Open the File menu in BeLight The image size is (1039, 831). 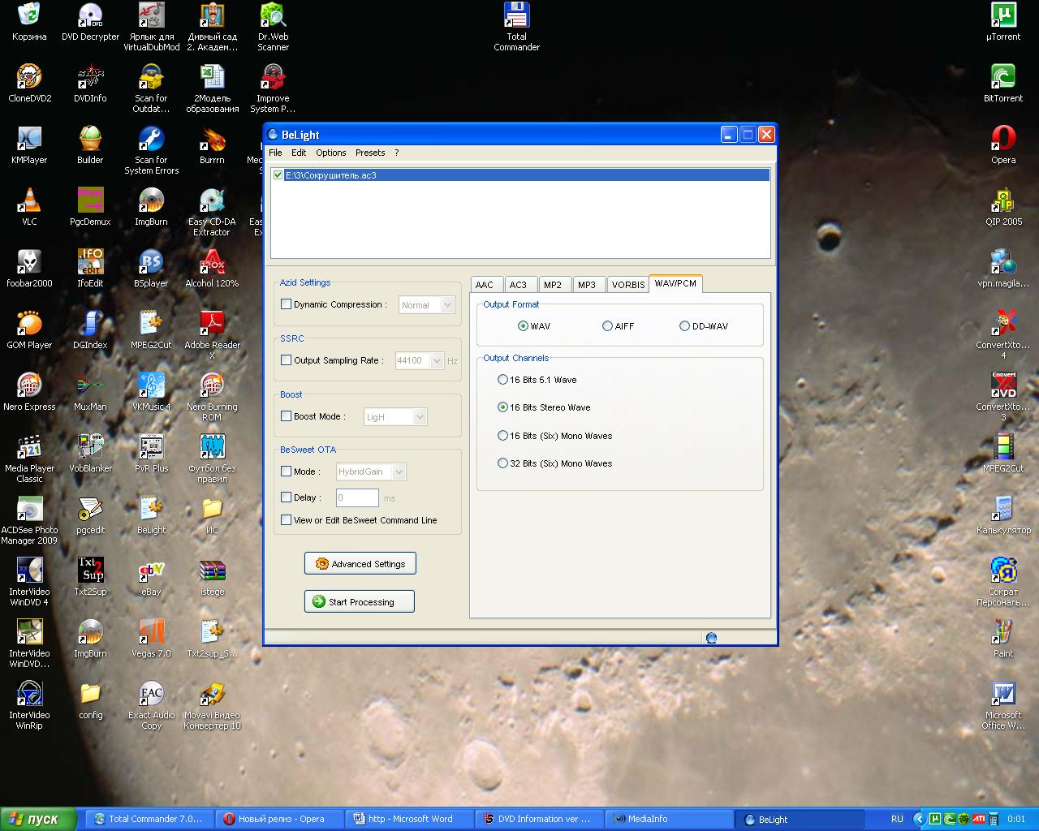(275, 153)
